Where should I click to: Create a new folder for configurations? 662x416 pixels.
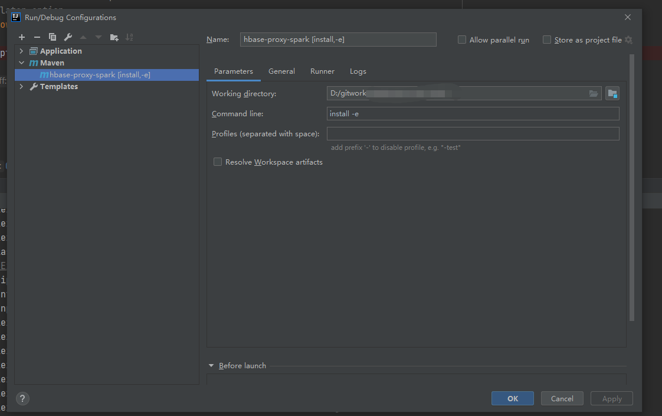pos(114,37)
